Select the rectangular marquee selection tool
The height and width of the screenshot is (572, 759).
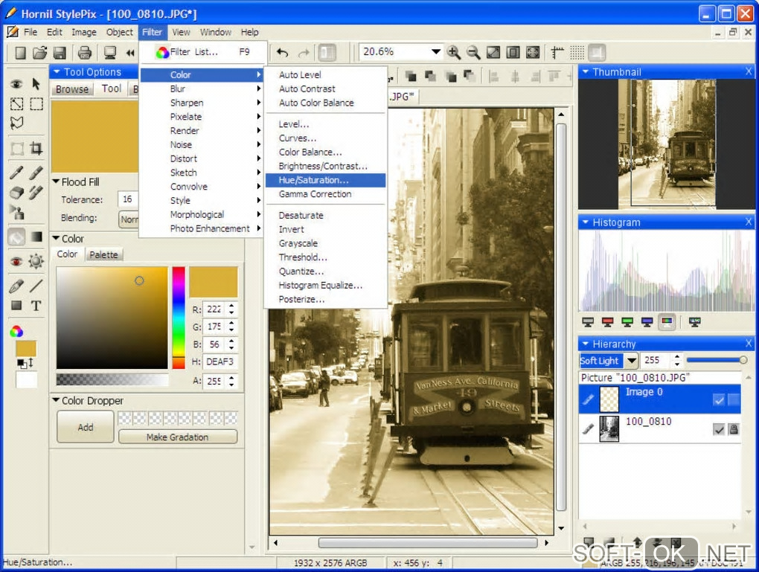36,103
